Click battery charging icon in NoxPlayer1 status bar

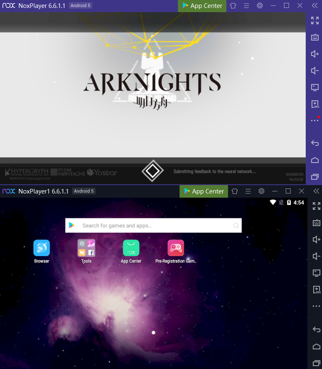tap(289, 202)
